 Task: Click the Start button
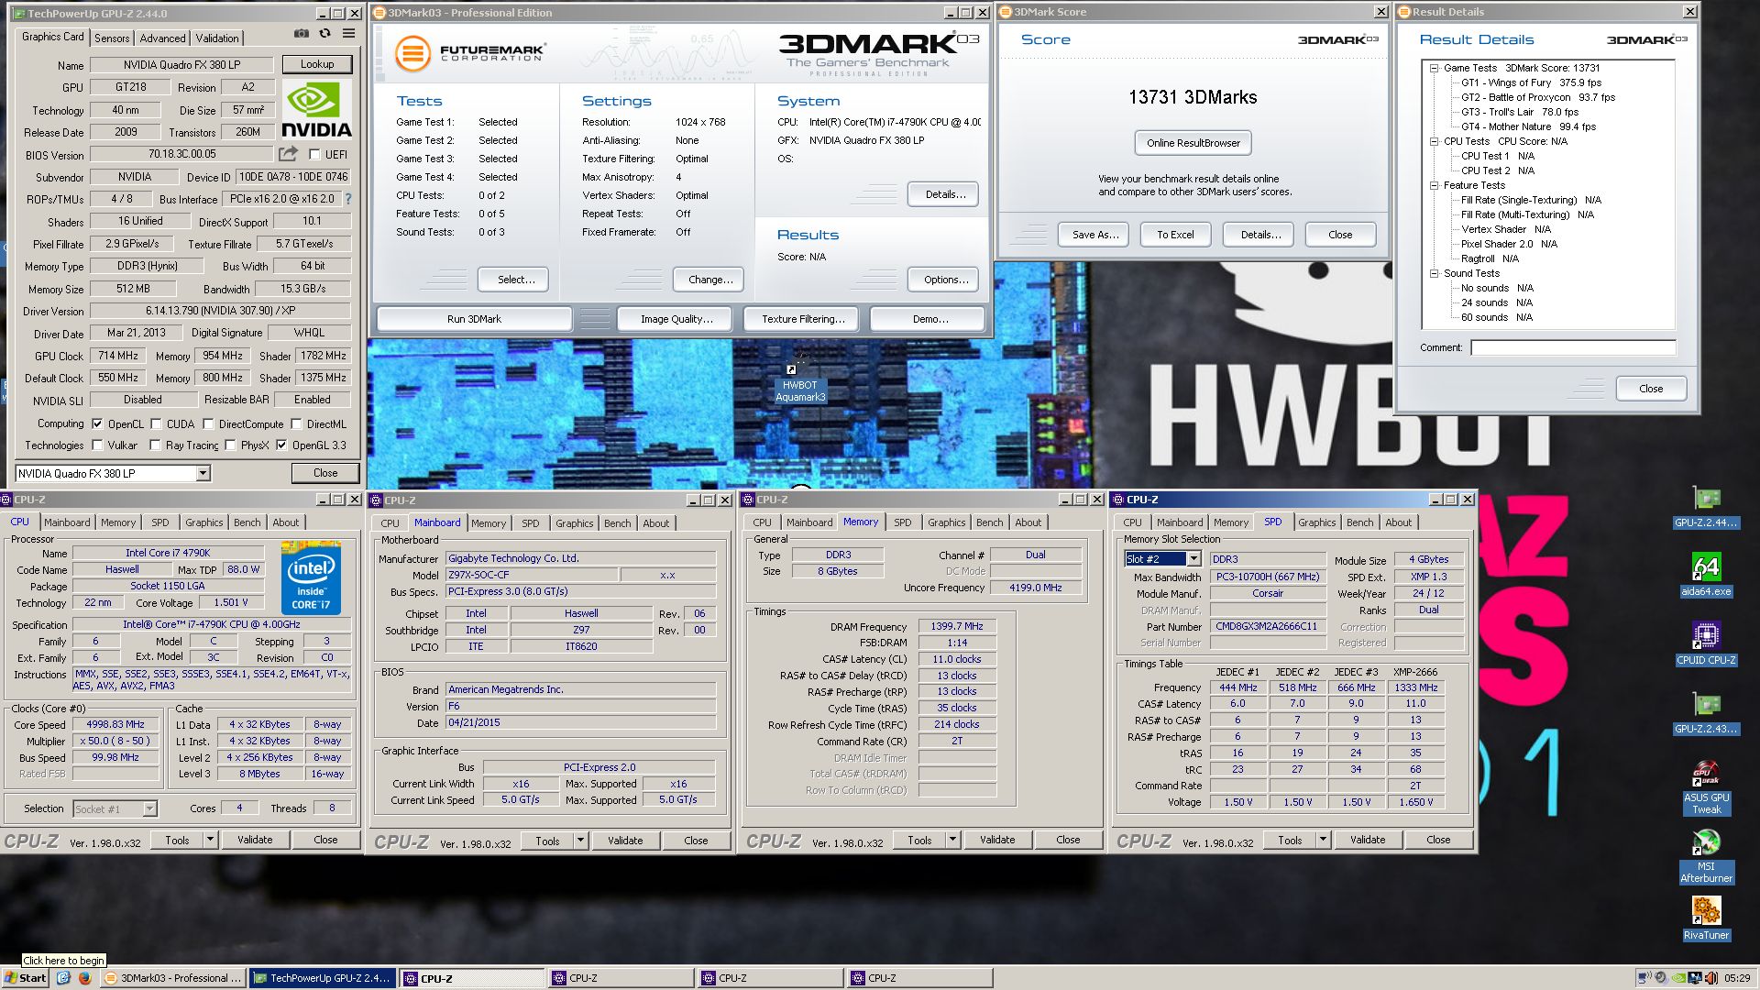26,978
